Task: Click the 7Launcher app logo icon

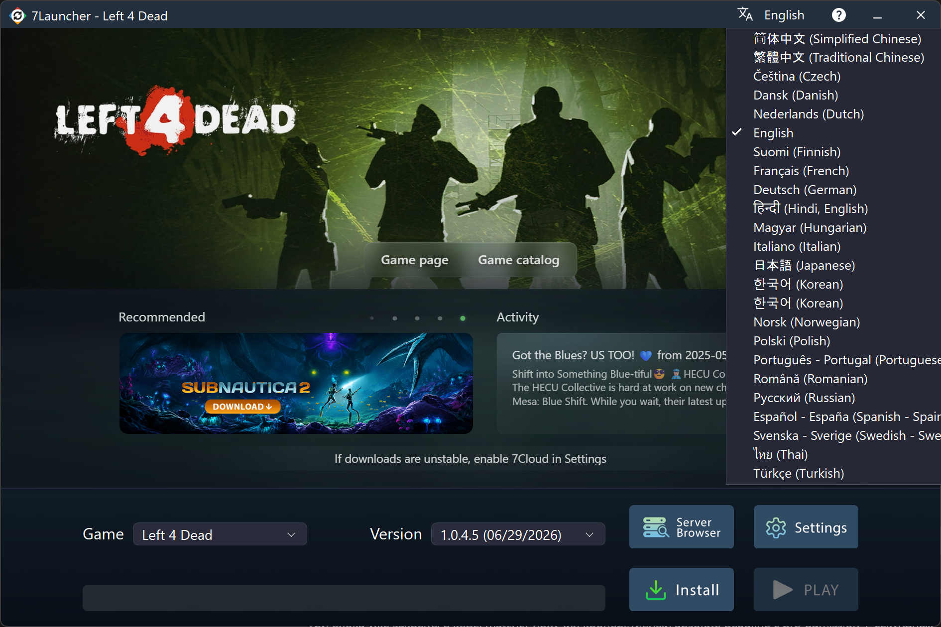Action: pyautogui.click(x=17, y=16)
